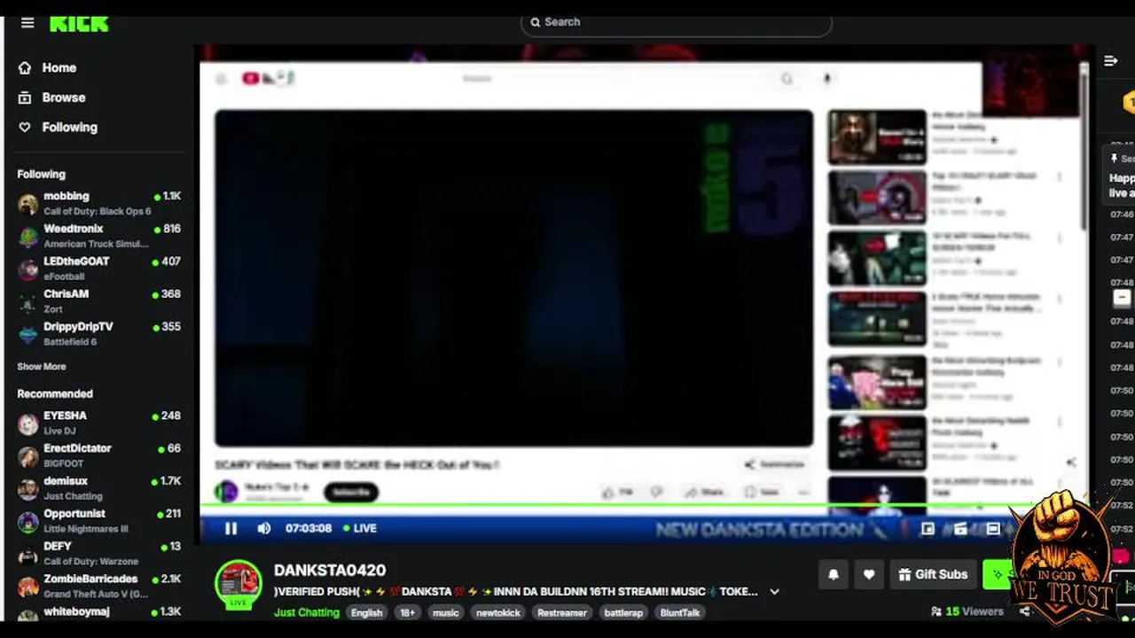Pause the live stream
Image resolution: width=1135 pixels, height=638 pixels.
click(231, 529)
